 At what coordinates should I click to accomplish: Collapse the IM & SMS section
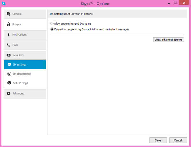[25, 55]
